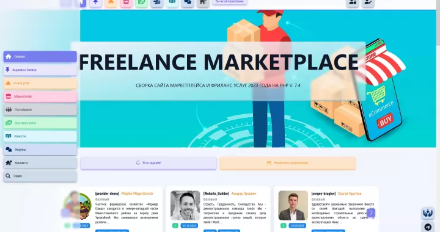Viewport: 440px width, 232px height.
Task: Click the orange name next to Website_Builder
Action: [x=244, y=194]
